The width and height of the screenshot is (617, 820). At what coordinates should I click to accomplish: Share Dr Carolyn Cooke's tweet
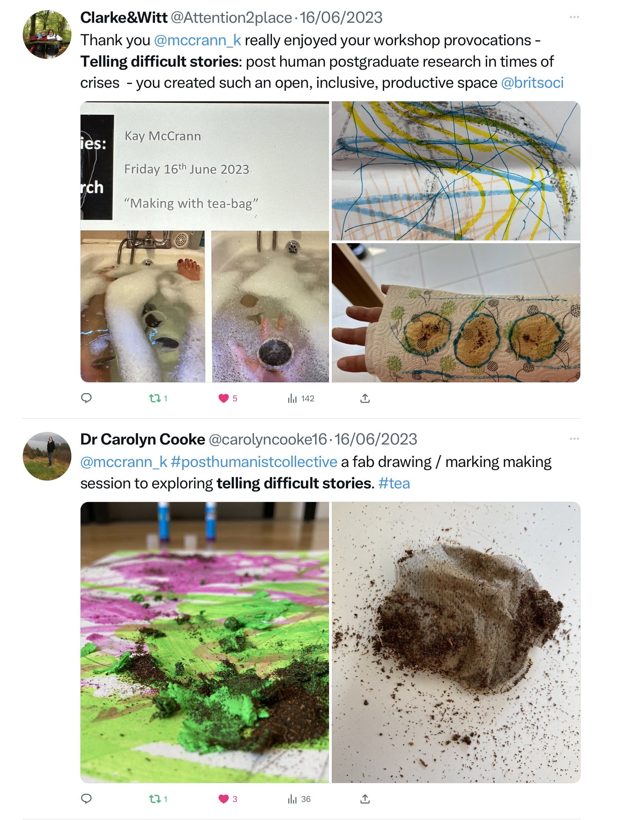coord(365,799)
